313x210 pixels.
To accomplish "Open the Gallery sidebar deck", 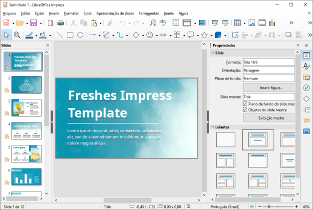I will coord(307,77).
